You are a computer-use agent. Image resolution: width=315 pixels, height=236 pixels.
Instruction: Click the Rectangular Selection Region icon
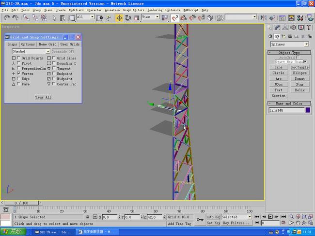(72, 18)
